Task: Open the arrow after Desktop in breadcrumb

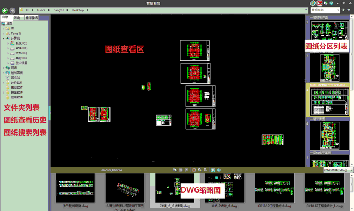Action: pos(88,10)
